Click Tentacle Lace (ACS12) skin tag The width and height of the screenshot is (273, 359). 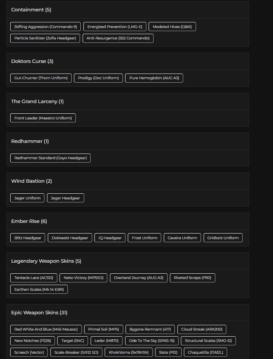click(34, 278)
